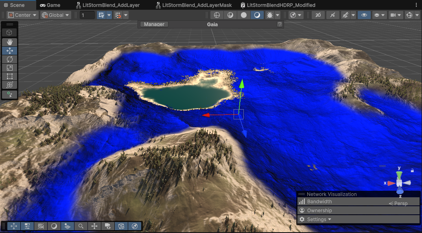
Task: Select the Rotate tool
Action: [x=10, y=59]
